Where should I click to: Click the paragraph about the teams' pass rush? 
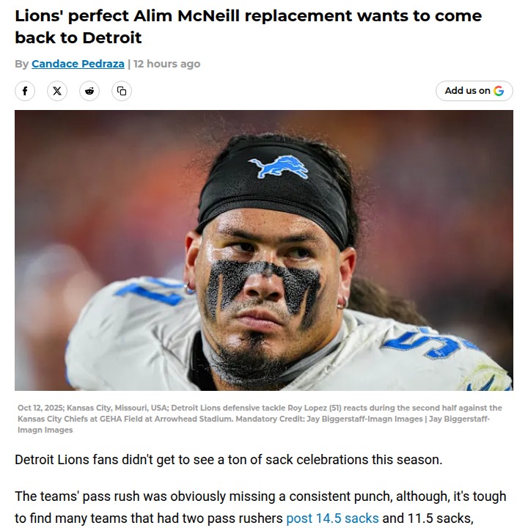(260, 496)
